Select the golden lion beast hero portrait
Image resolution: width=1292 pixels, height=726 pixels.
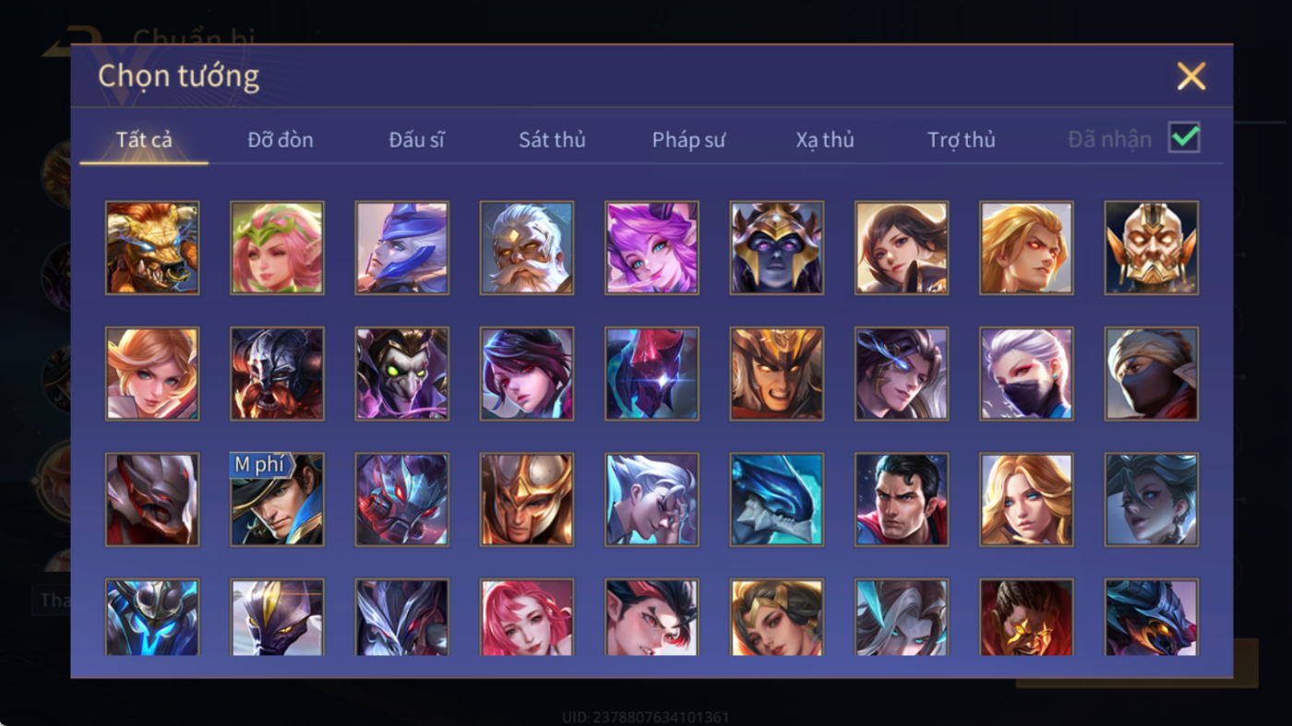point(152,248)
